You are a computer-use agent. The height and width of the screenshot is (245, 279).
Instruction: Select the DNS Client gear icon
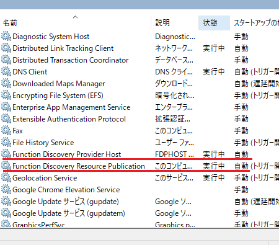tap(6, 72)
